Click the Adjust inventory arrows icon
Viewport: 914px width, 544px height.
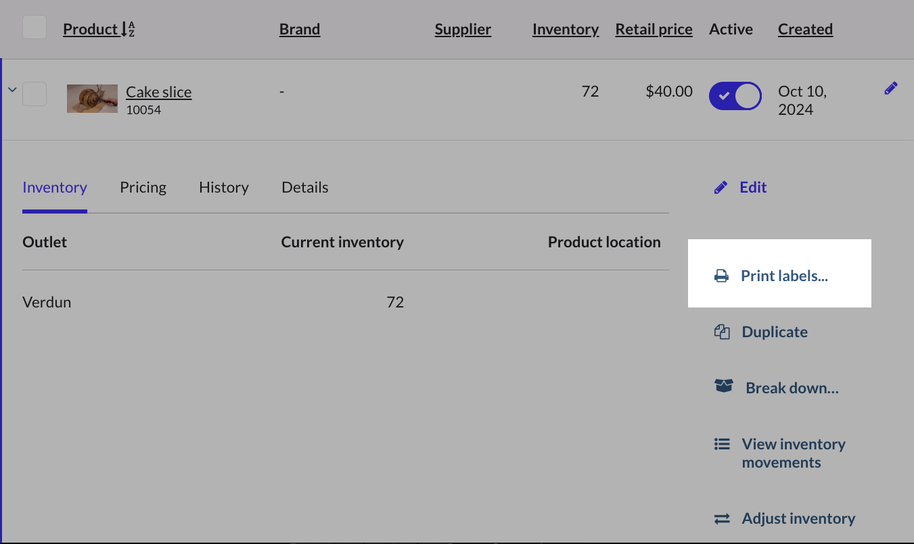pyautogui.click(x=722, y=518)
